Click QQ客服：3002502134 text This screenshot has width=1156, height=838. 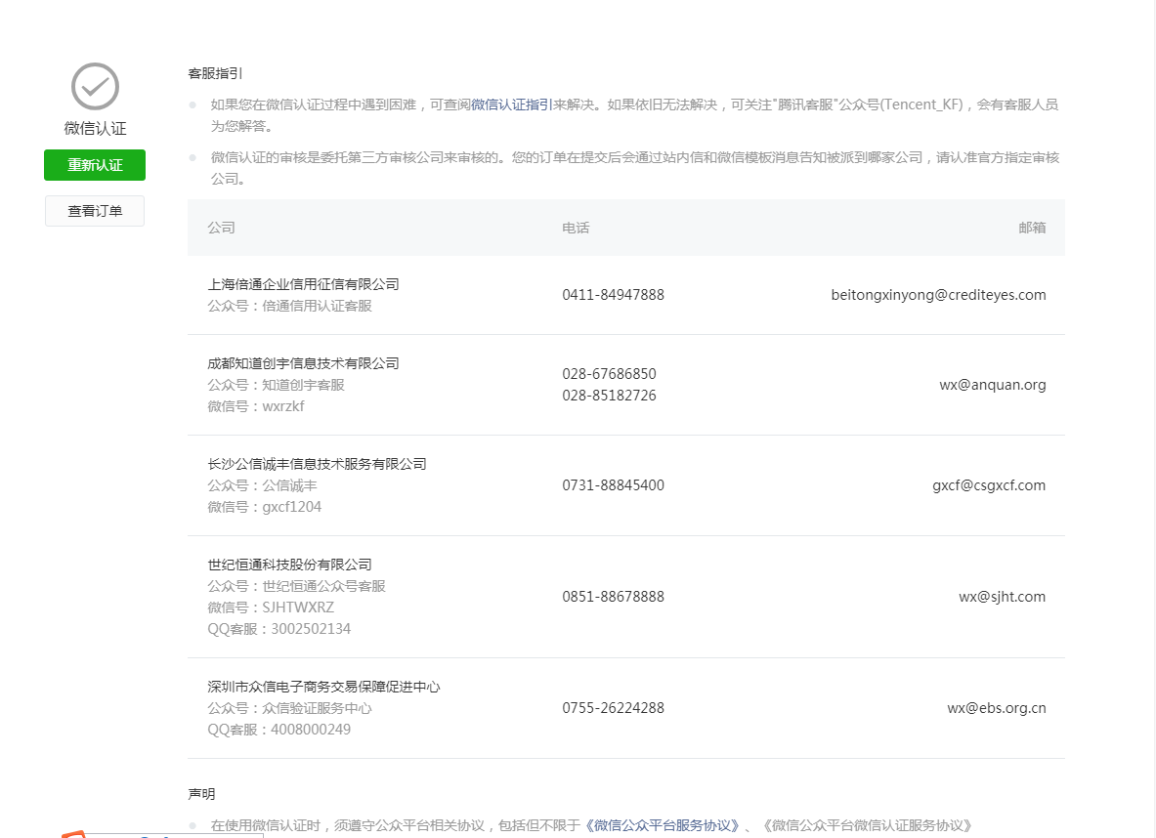point(279,629)
